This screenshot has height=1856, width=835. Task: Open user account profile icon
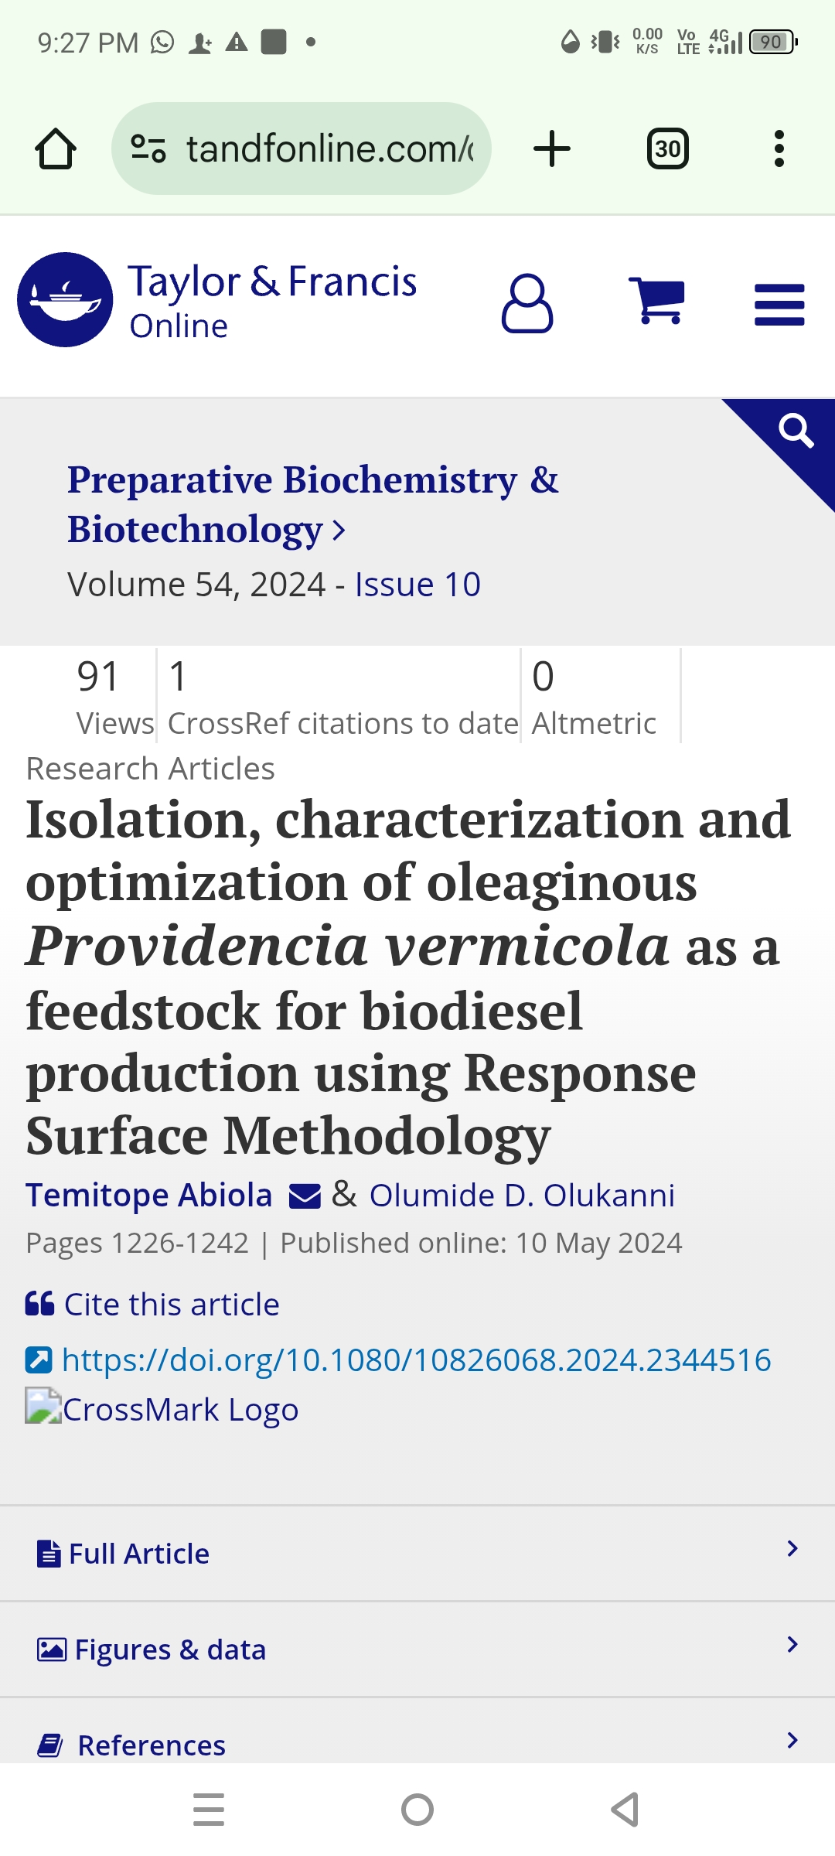coord(527,303)
